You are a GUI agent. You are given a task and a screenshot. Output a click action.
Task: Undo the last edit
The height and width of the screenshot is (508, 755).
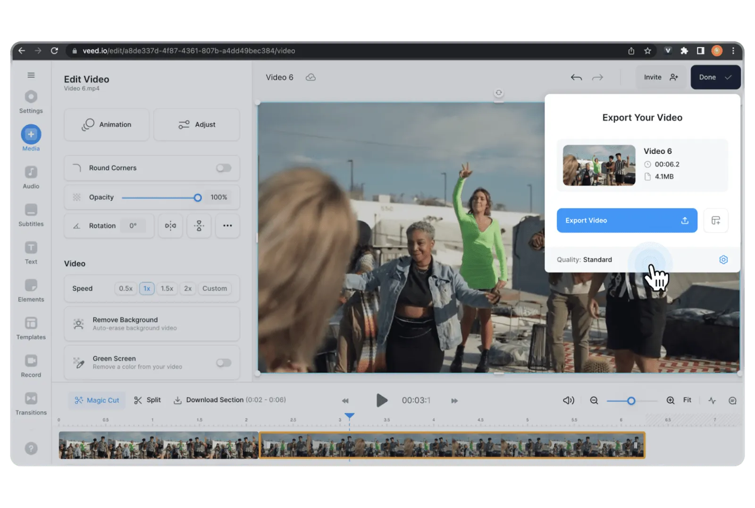tap(576, 77)
